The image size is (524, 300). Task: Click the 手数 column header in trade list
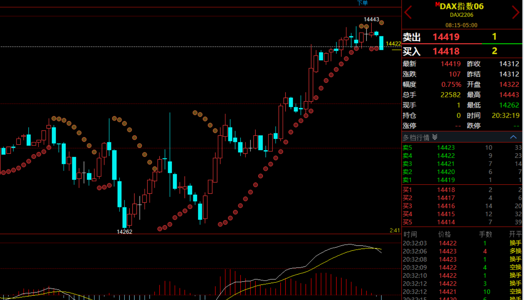[485, 235]
